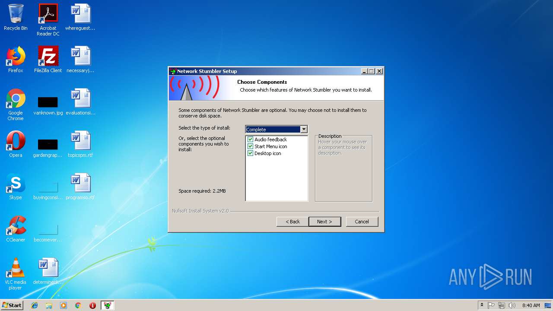Click the taskbar clock showing 8:40 AM
This screenshot has height=311, width=553.
[531, 305]
